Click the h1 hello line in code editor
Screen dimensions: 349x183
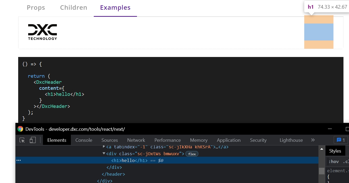tap(65, 94)
